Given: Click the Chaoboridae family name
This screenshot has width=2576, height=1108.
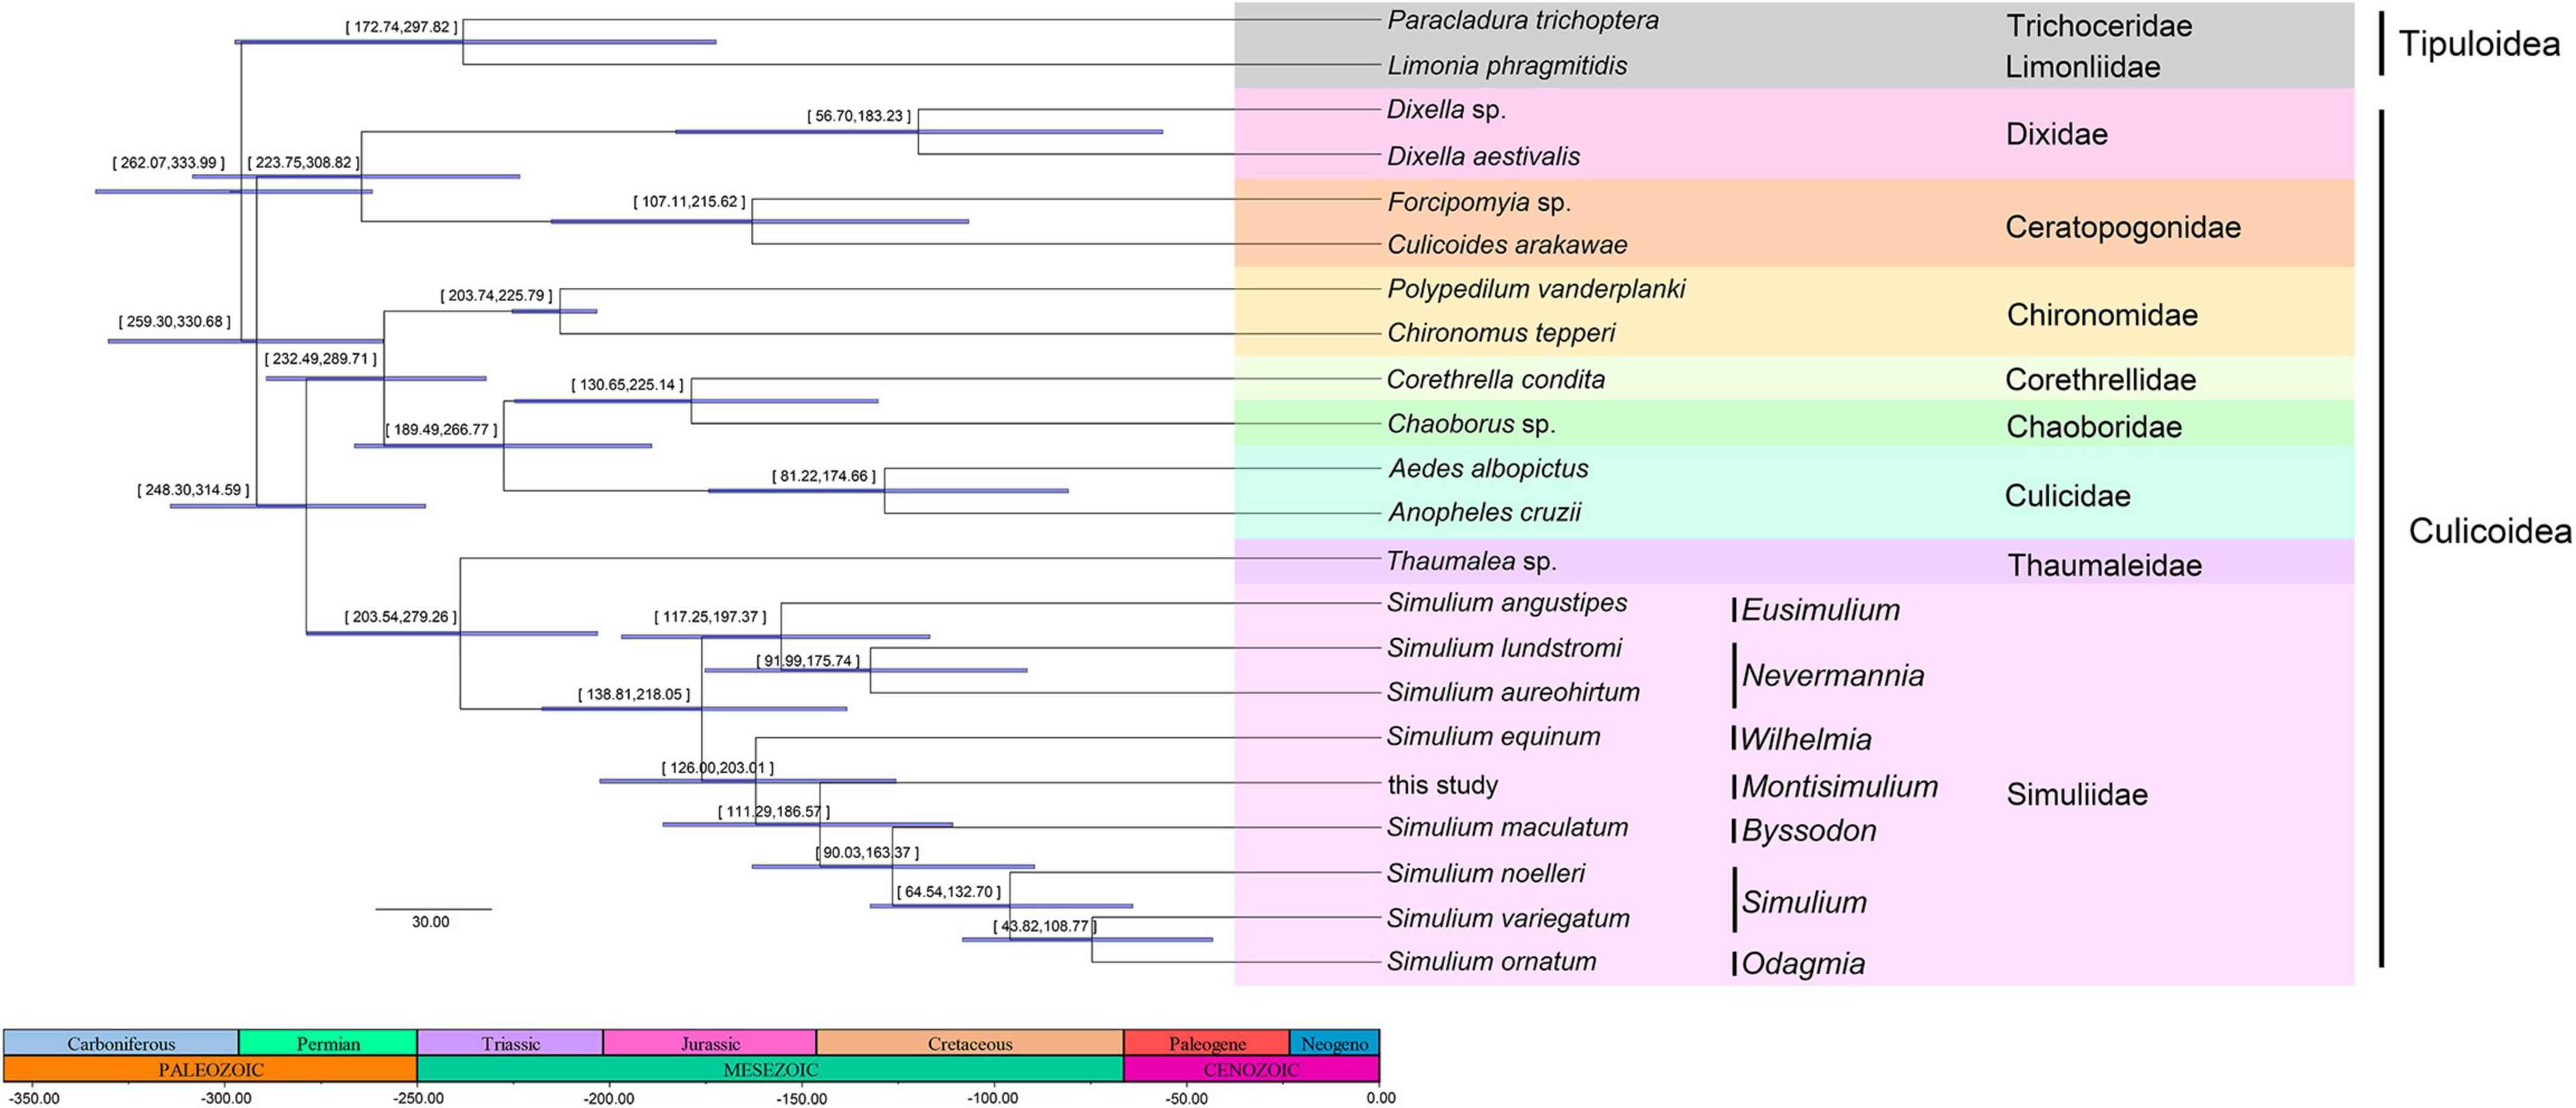Looking at the screenshot, I should 2094,427.
